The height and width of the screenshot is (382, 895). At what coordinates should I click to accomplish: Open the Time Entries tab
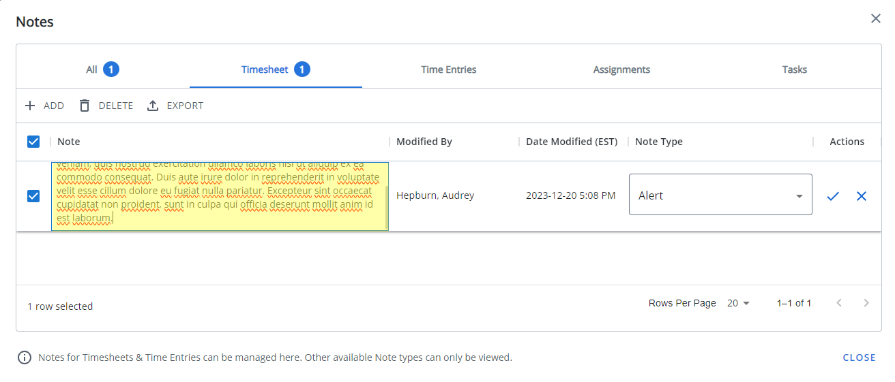tap(448, 69)
